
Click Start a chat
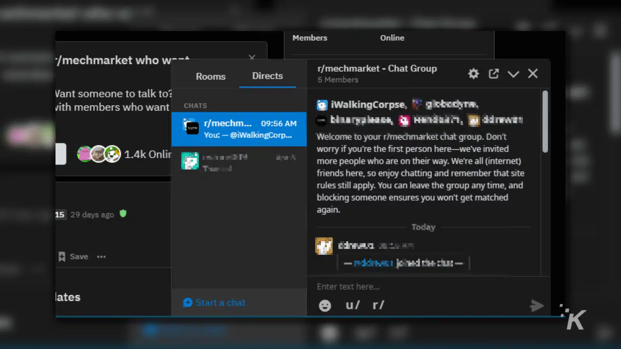tap(214, 302)
